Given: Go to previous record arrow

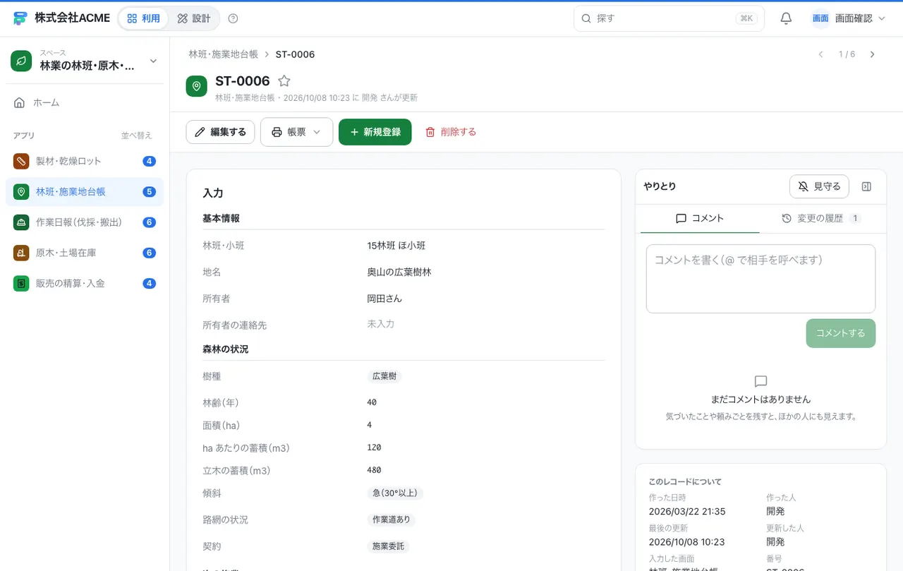Looking at the screenshot, I should coord(820,54).
